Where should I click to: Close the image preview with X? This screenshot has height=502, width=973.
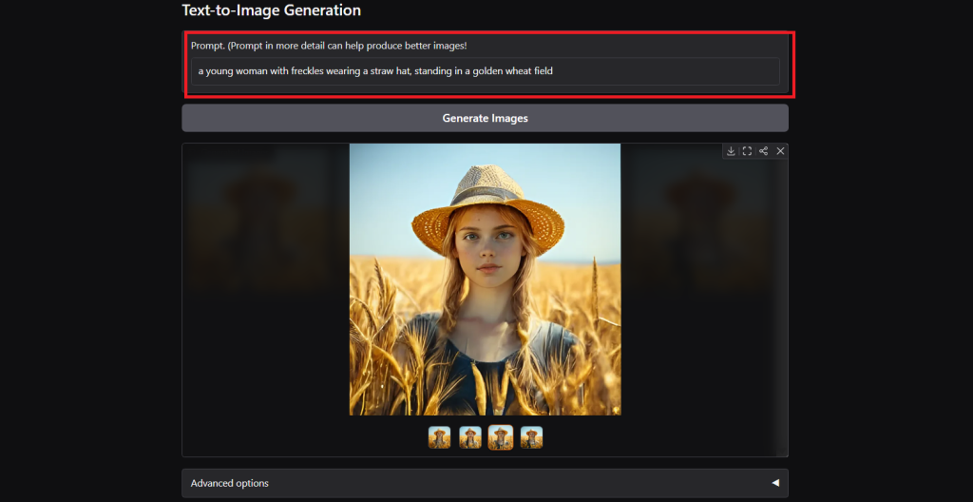(781, 151)
